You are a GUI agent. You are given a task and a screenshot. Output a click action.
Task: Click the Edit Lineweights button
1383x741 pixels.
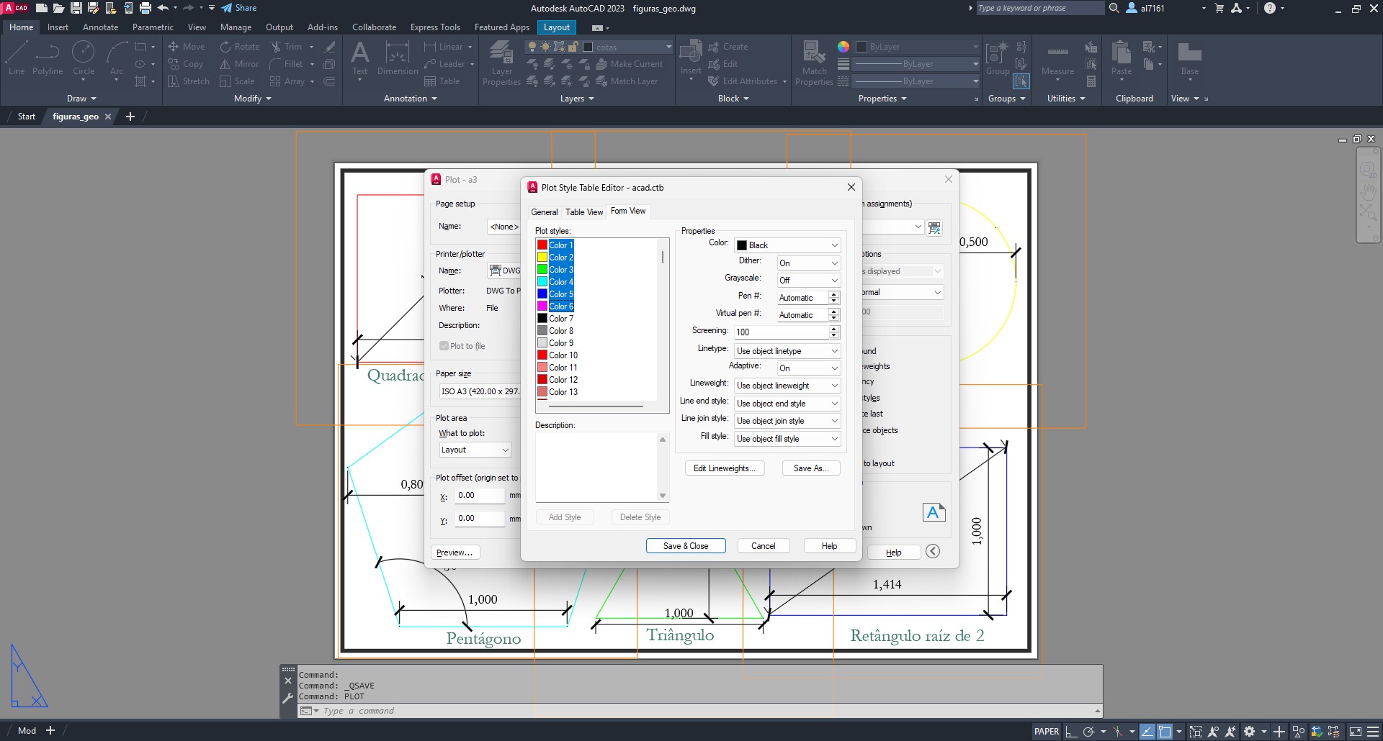723,468
